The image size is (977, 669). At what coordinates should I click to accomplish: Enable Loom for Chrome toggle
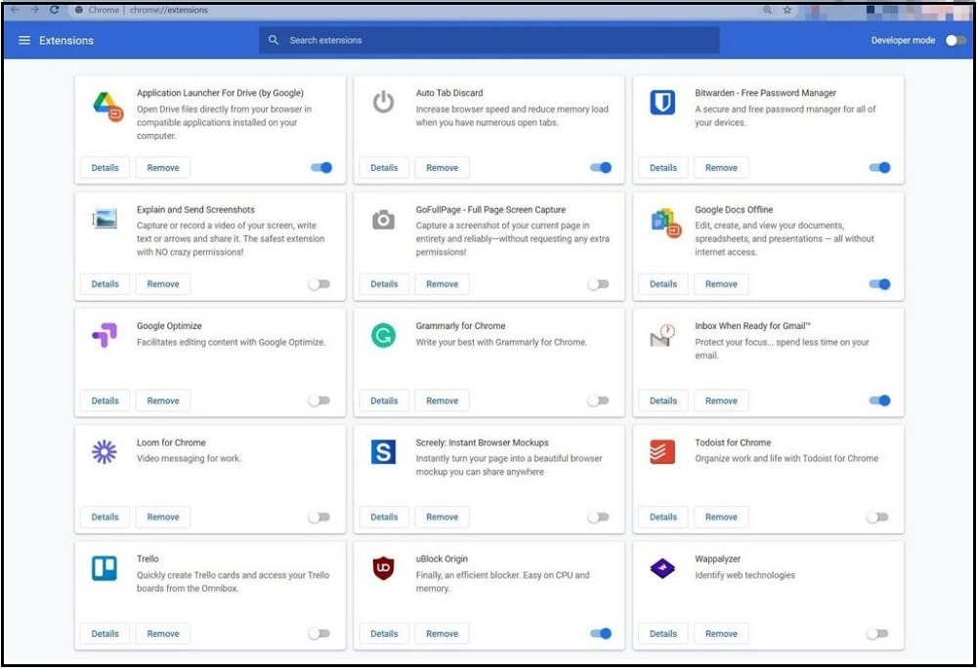(x=319, y=517)
